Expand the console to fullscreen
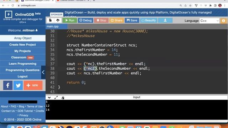228x128 pixels. tap(56, 97)
